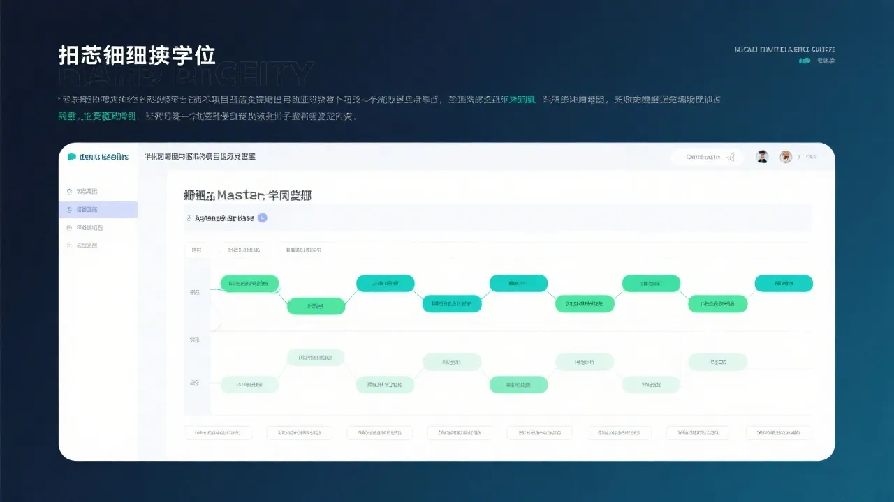This screenshot has height=502, width=894.
Task: Select the highlighted purple sidebar menu item
Action: coord(98,209)
